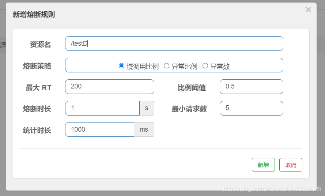Click the 最小请求数 label text
Screen dimensions: 325x196
coord(189,109)
